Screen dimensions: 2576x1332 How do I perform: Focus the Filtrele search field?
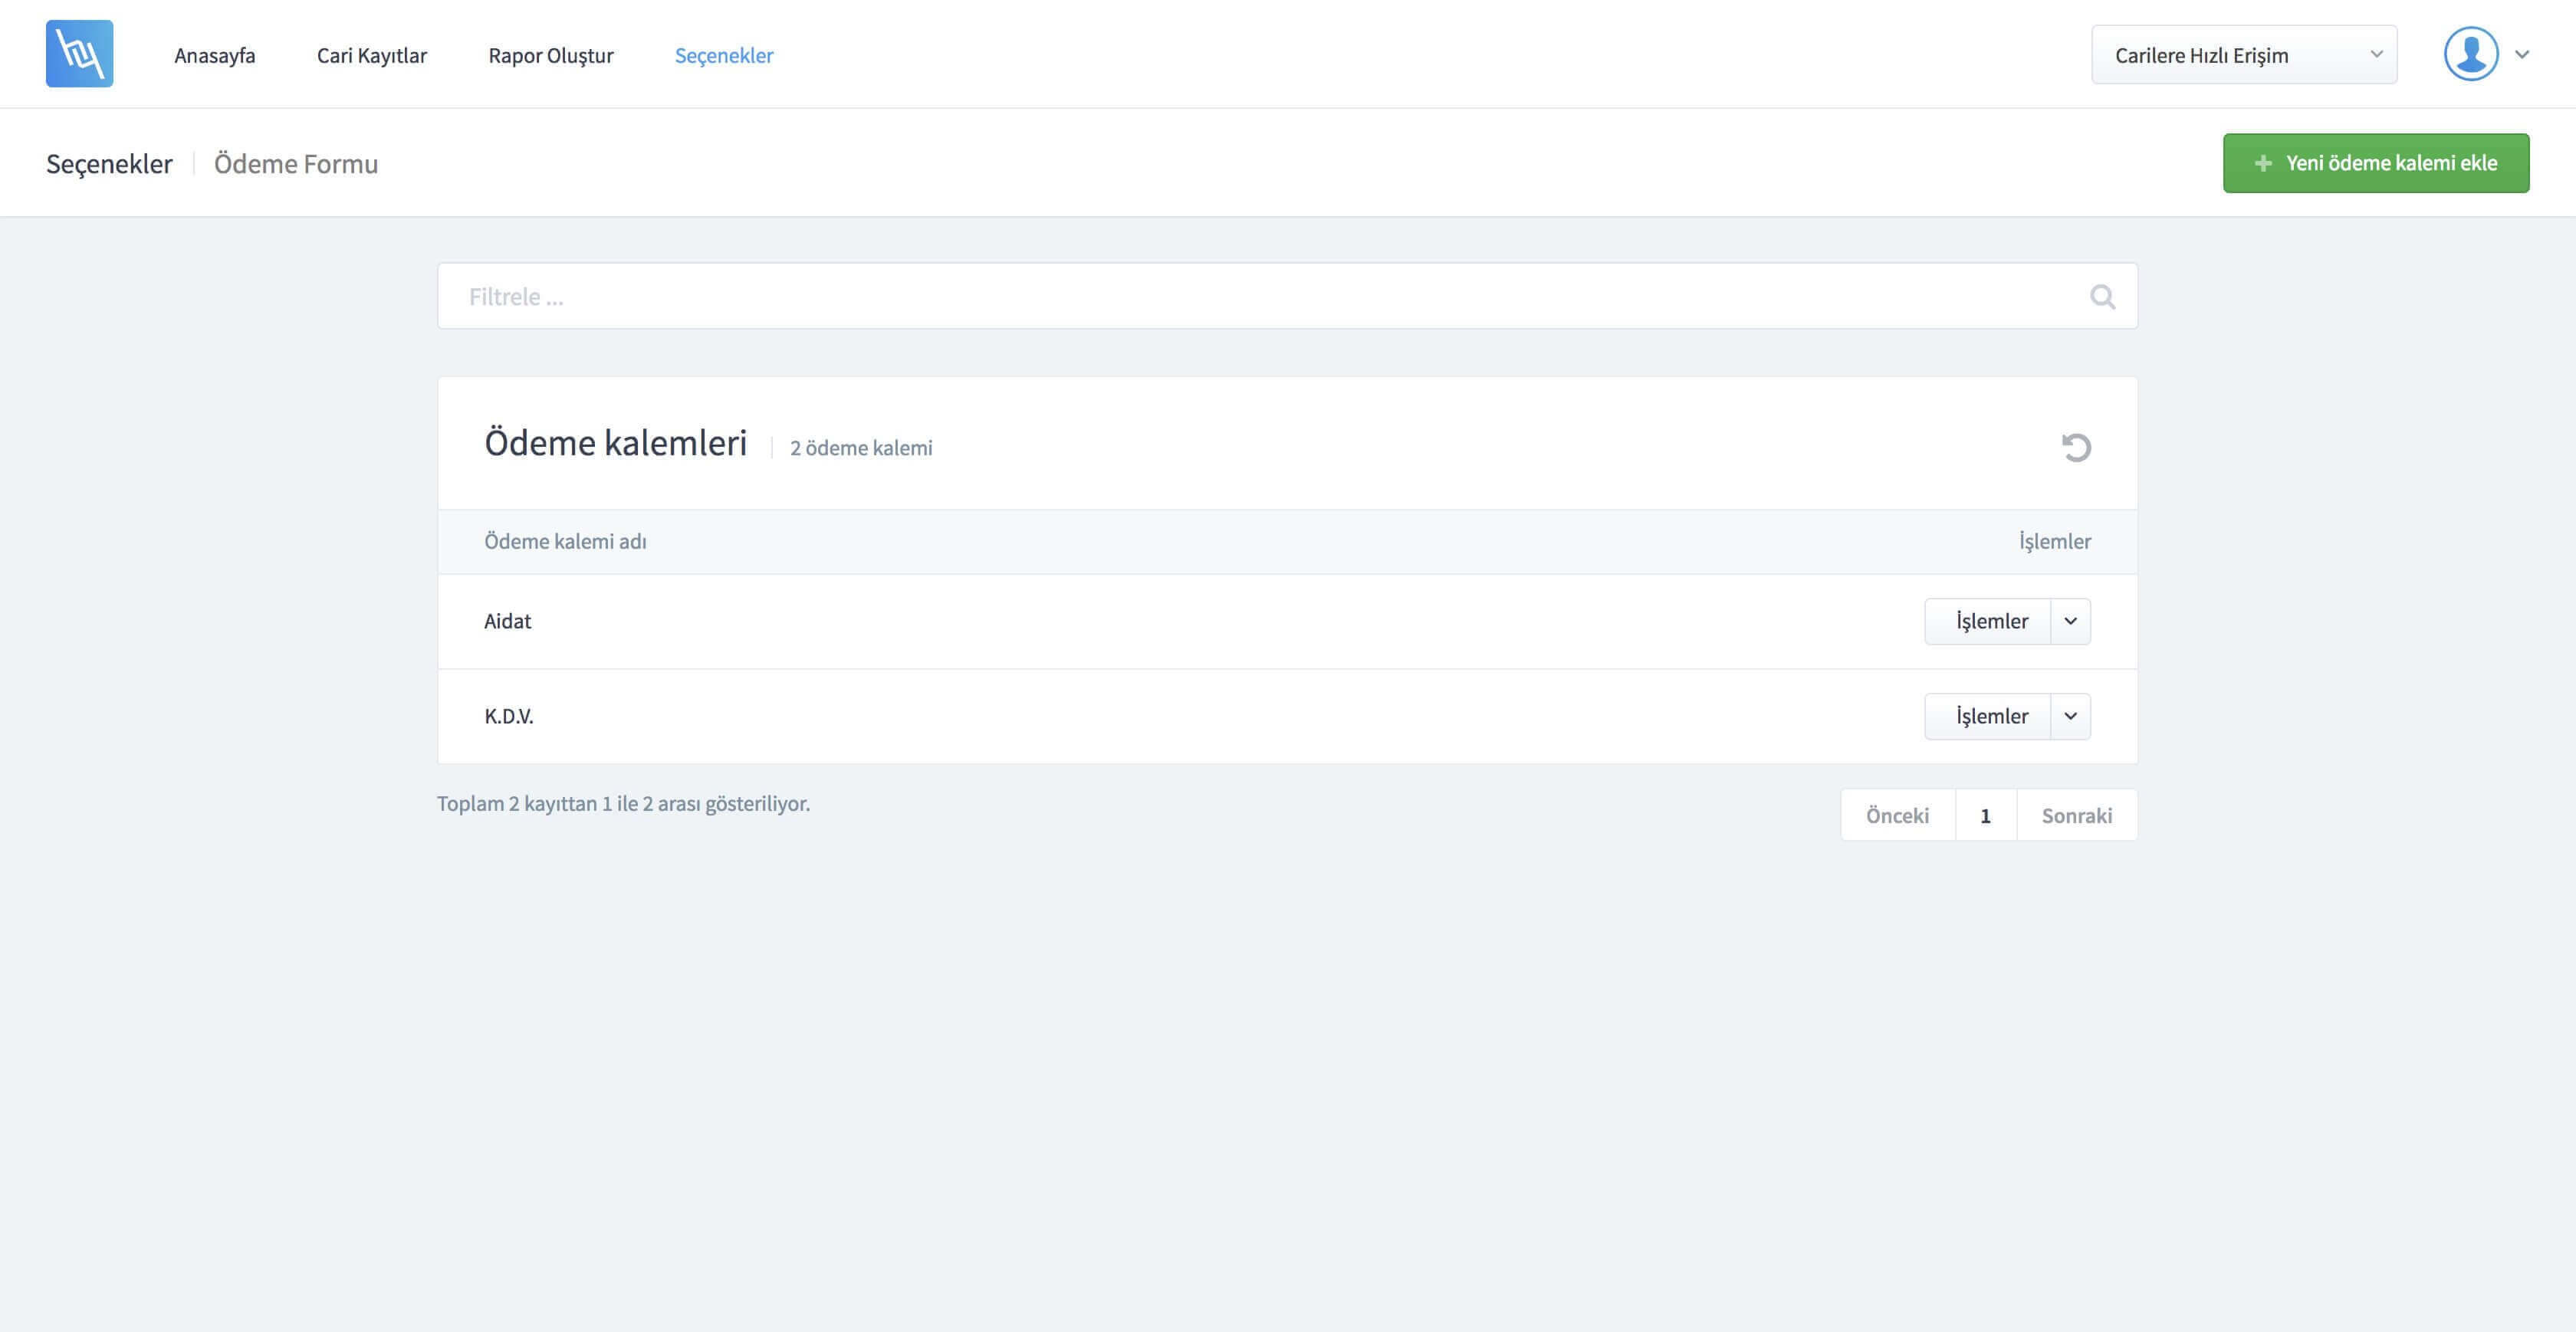pos(1260,297)
